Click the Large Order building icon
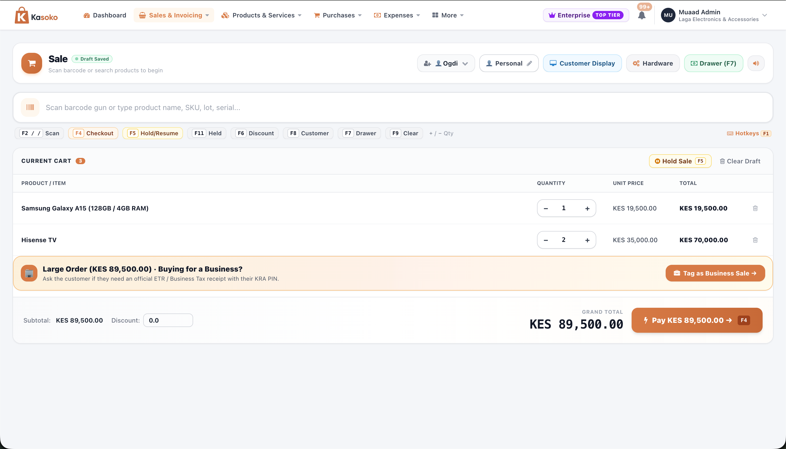Image resolution: width=786 pixels, height=449 pixels. pos(29,273)
